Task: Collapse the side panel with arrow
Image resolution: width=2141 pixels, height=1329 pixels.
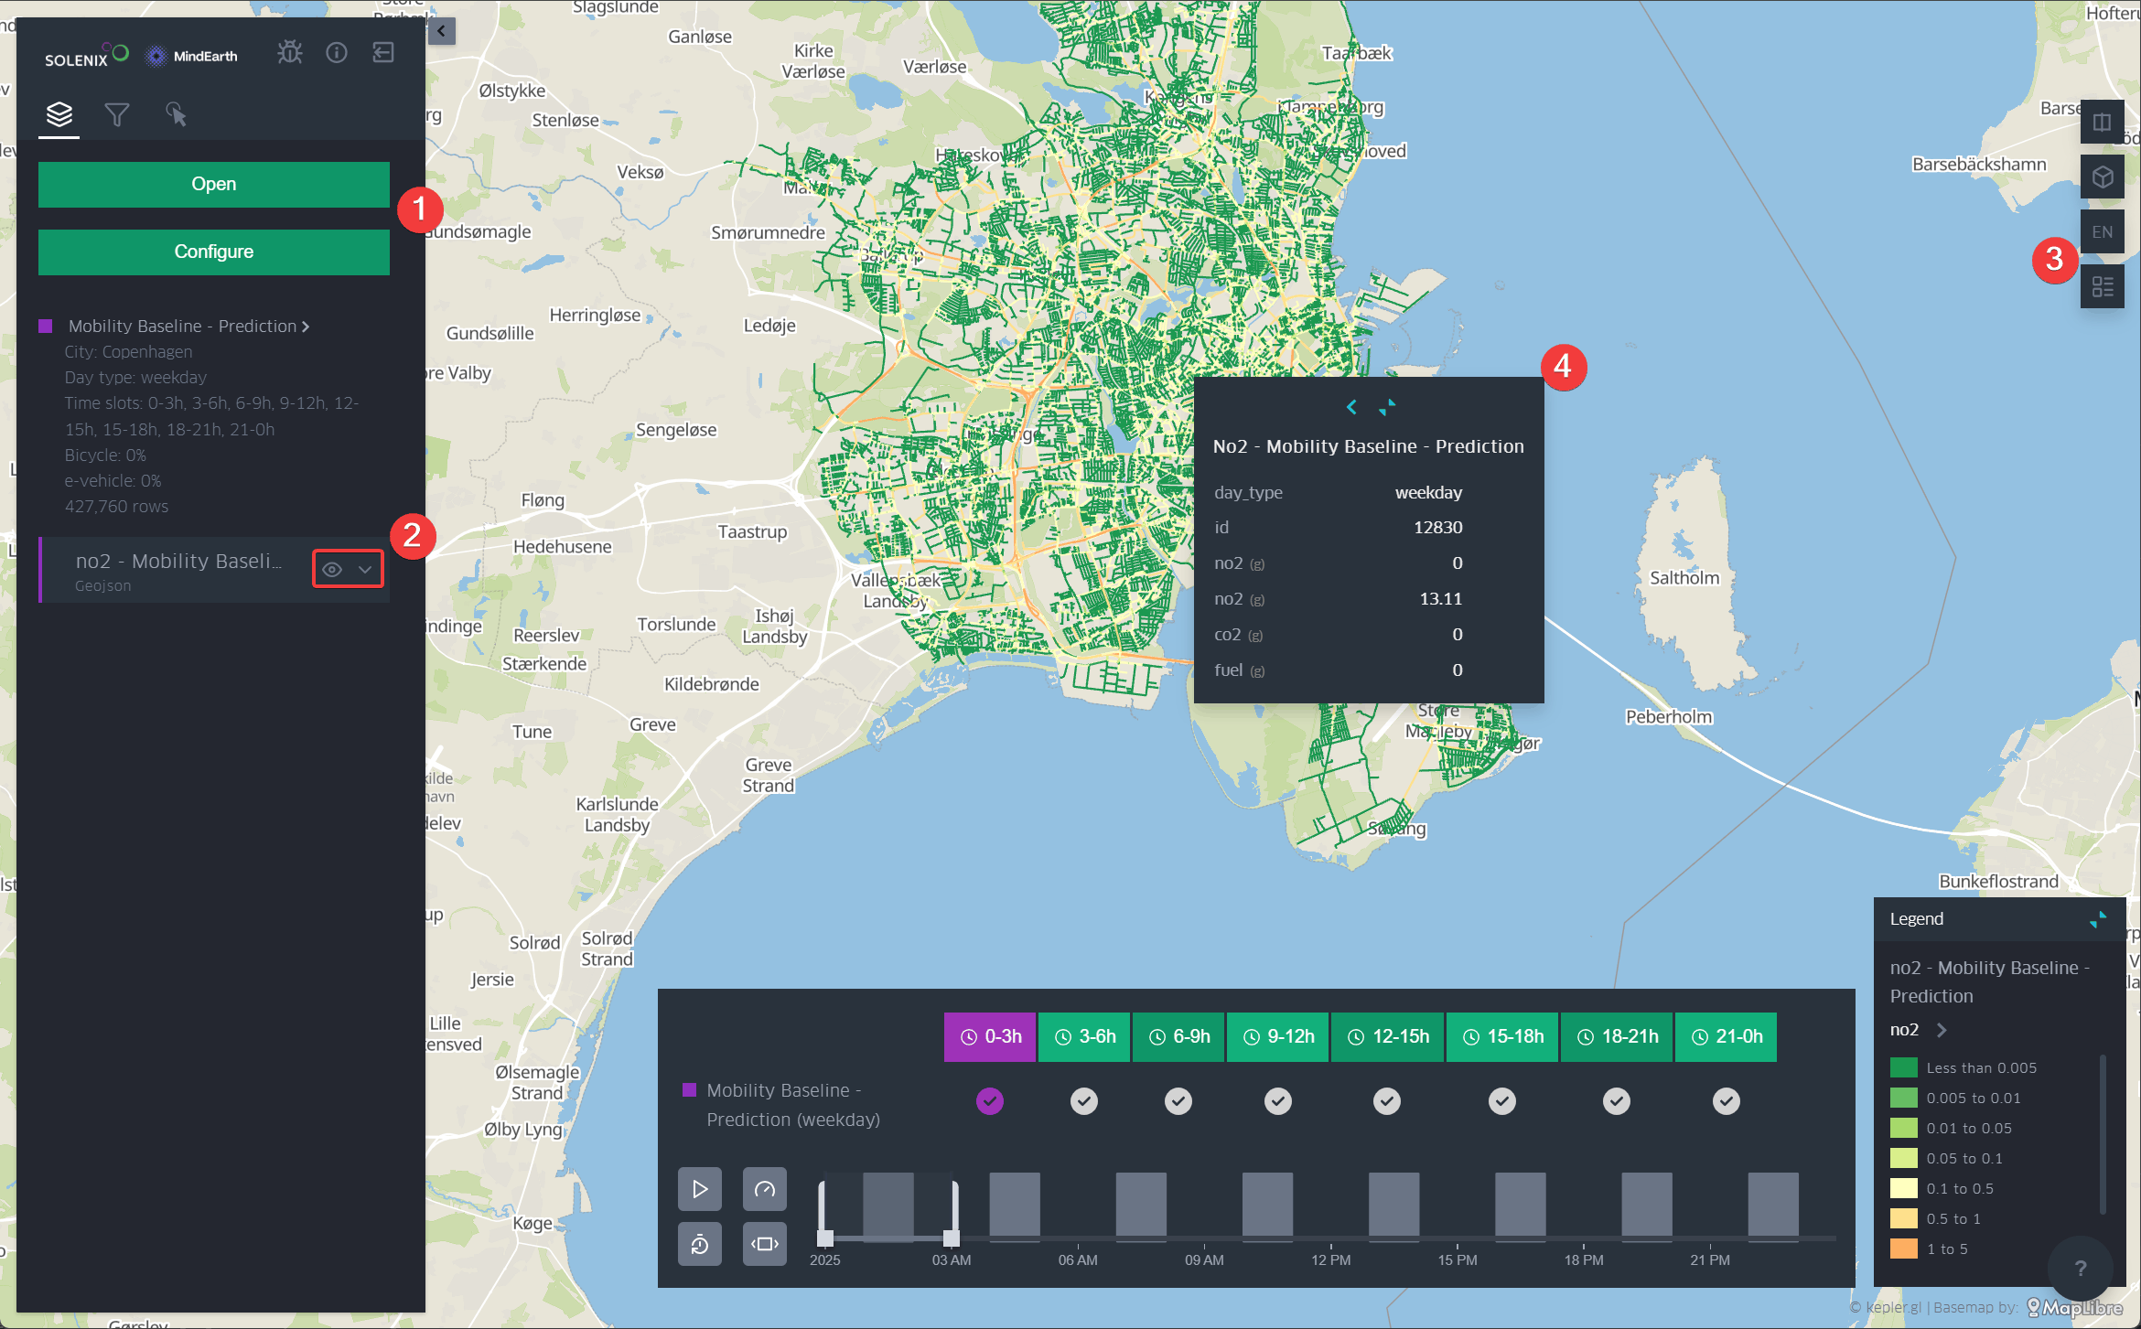Action: (441, 31)
